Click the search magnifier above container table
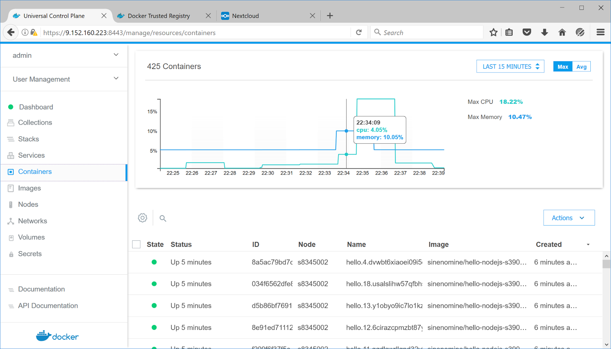 coord(163,218)
